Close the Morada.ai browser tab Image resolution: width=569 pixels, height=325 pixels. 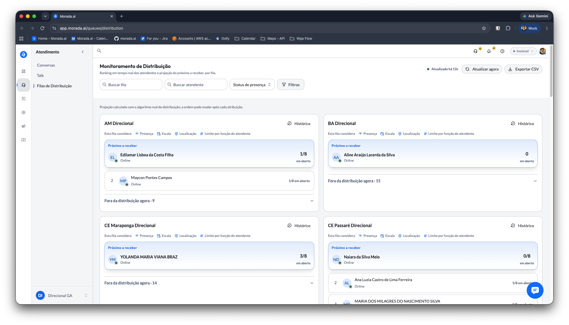click(x=112, y=16)
